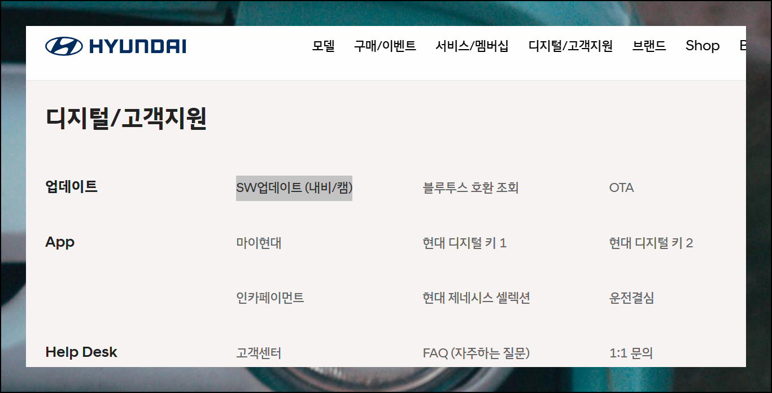Open the 서비스/멤버십 menu
This screenshot has height=393, width=772.
click(472, 46)
